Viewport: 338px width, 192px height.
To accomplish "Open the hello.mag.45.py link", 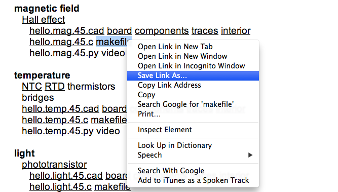I will pos(64,53).
